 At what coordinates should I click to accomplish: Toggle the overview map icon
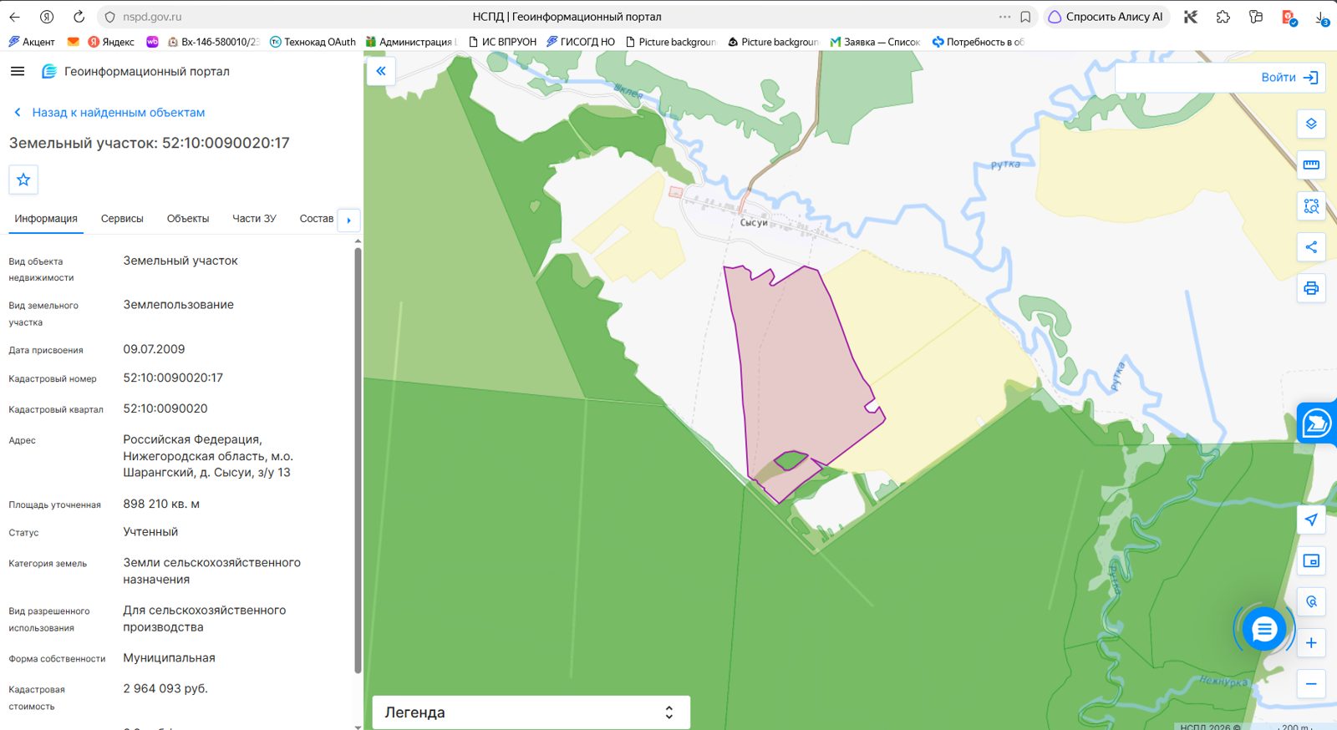coord(1311,560)
